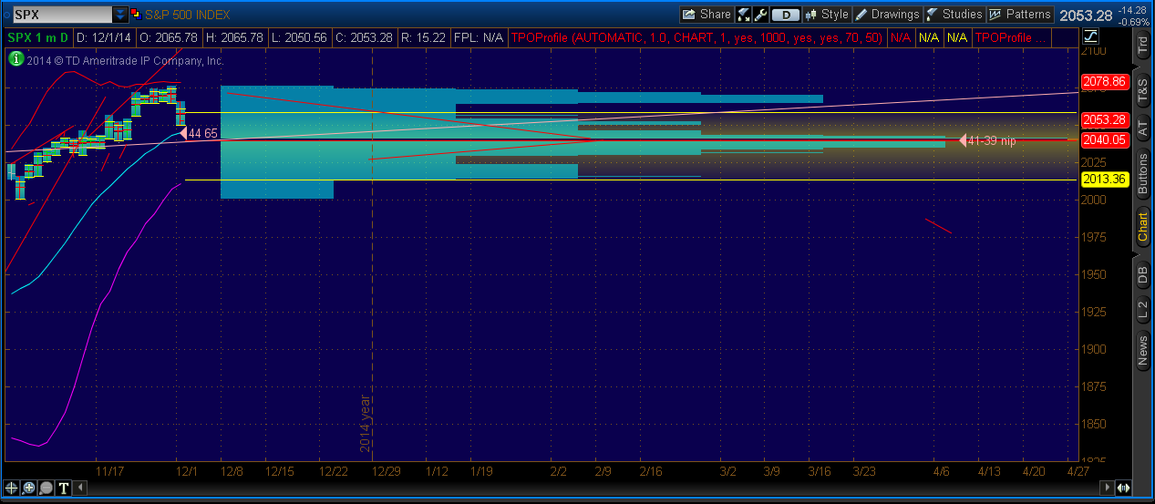
Task: Click the 11/17 date on time axis
Action: tap(109, 471)
